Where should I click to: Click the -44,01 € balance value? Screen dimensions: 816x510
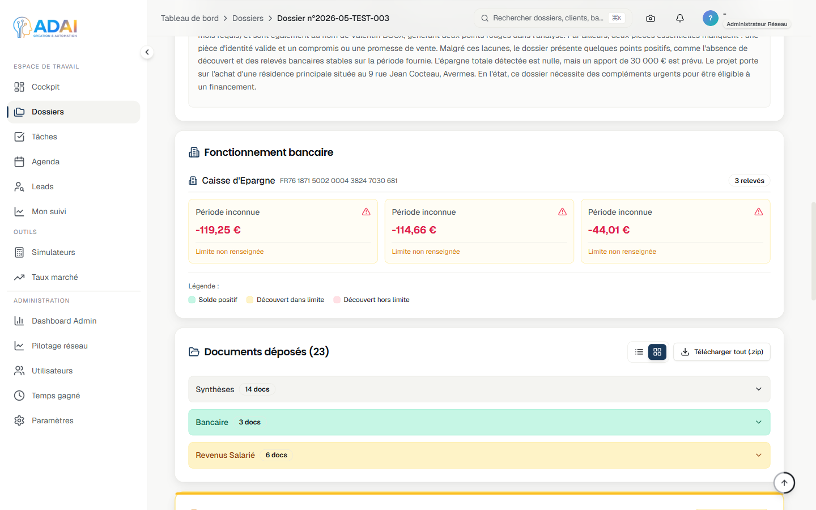[x=609, y=230]
